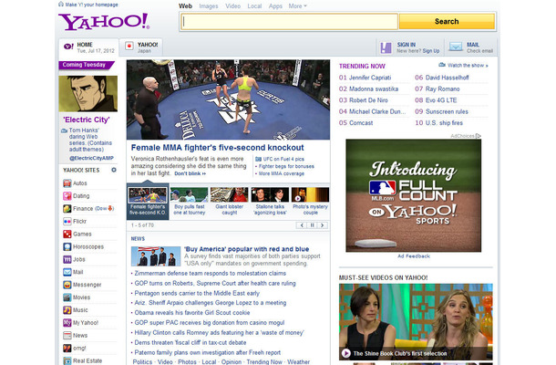Image resolution: width=556 pixels, height=365 pixels.
Task: Open the Games dice icon
Action: [x=67, y=234]
